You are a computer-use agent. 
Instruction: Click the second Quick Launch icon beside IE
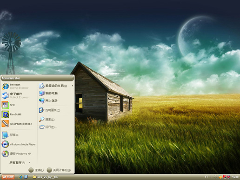26,177
